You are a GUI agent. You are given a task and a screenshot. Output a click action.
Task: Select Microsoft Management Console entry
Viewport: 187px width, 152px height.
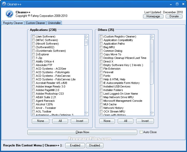point(123,101)
